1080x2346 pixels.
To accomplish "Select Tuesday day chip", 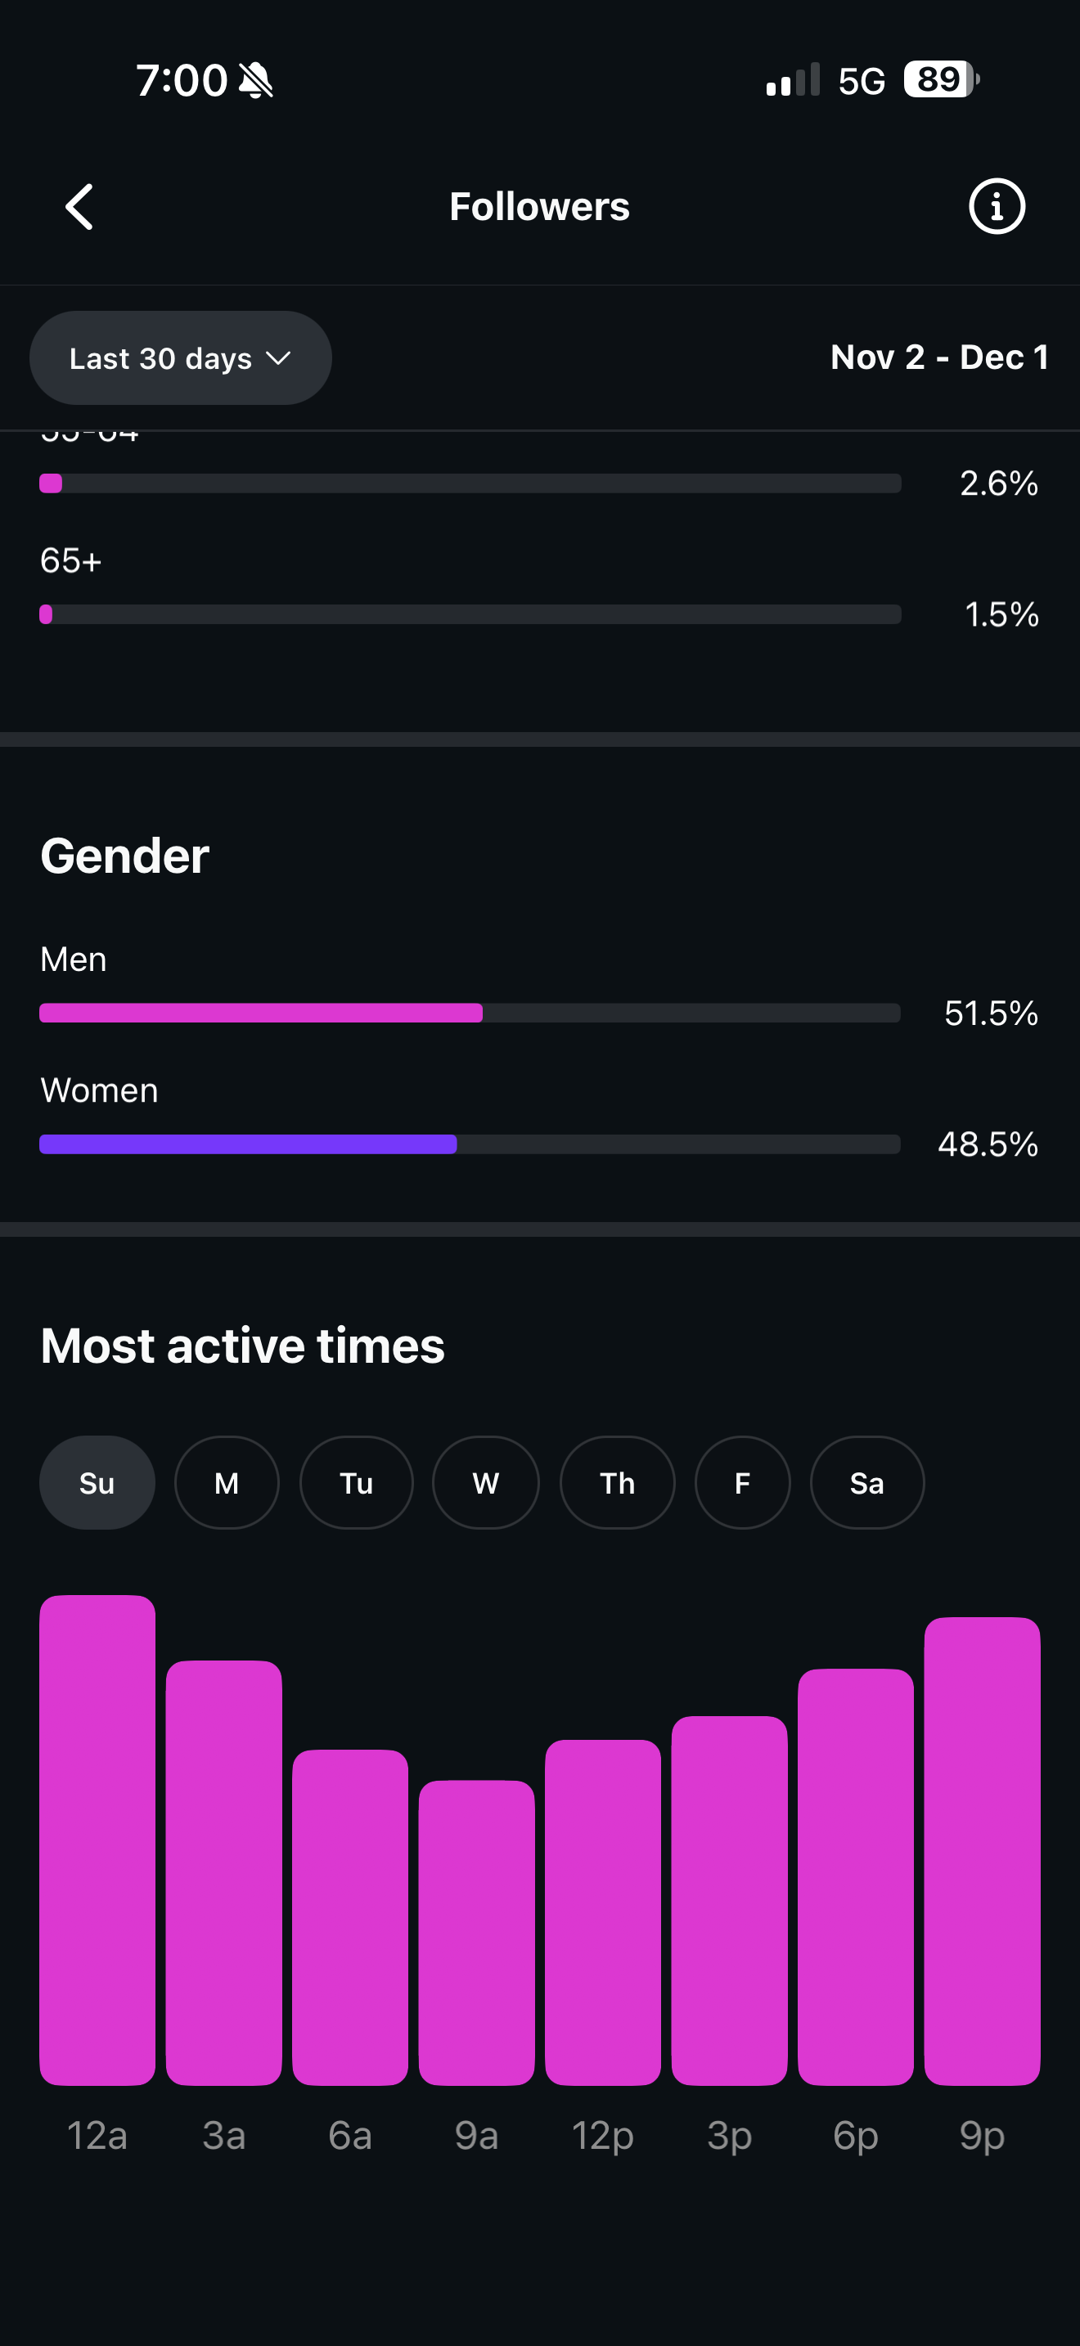I will point(356,1483).
